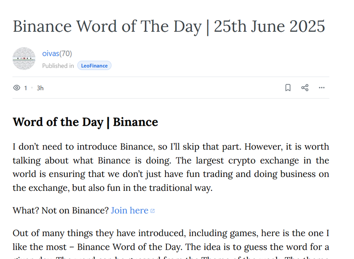The width and height of the screenshot is (354, 259).
Task: Follow the Join here link
Action: point(130,211)
